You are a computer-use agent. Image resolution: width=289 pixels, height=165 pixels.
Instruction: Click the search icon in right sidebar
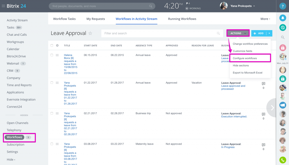tap(283, 37)
